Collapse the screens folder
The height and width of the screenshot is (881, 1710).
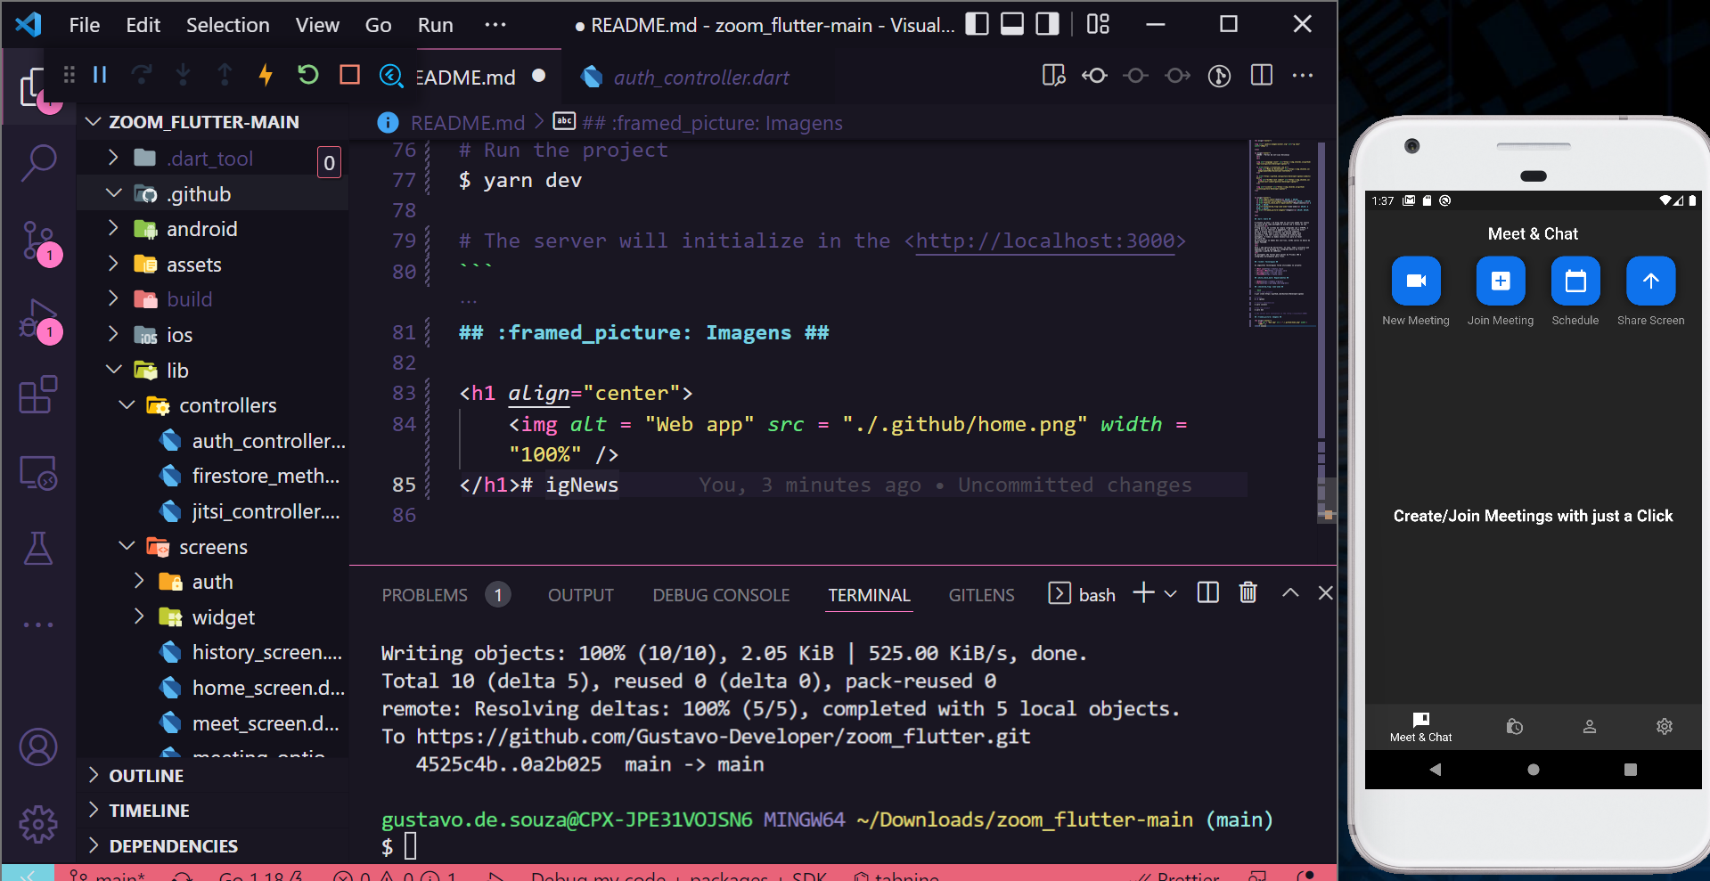click(x=212, y=547)
